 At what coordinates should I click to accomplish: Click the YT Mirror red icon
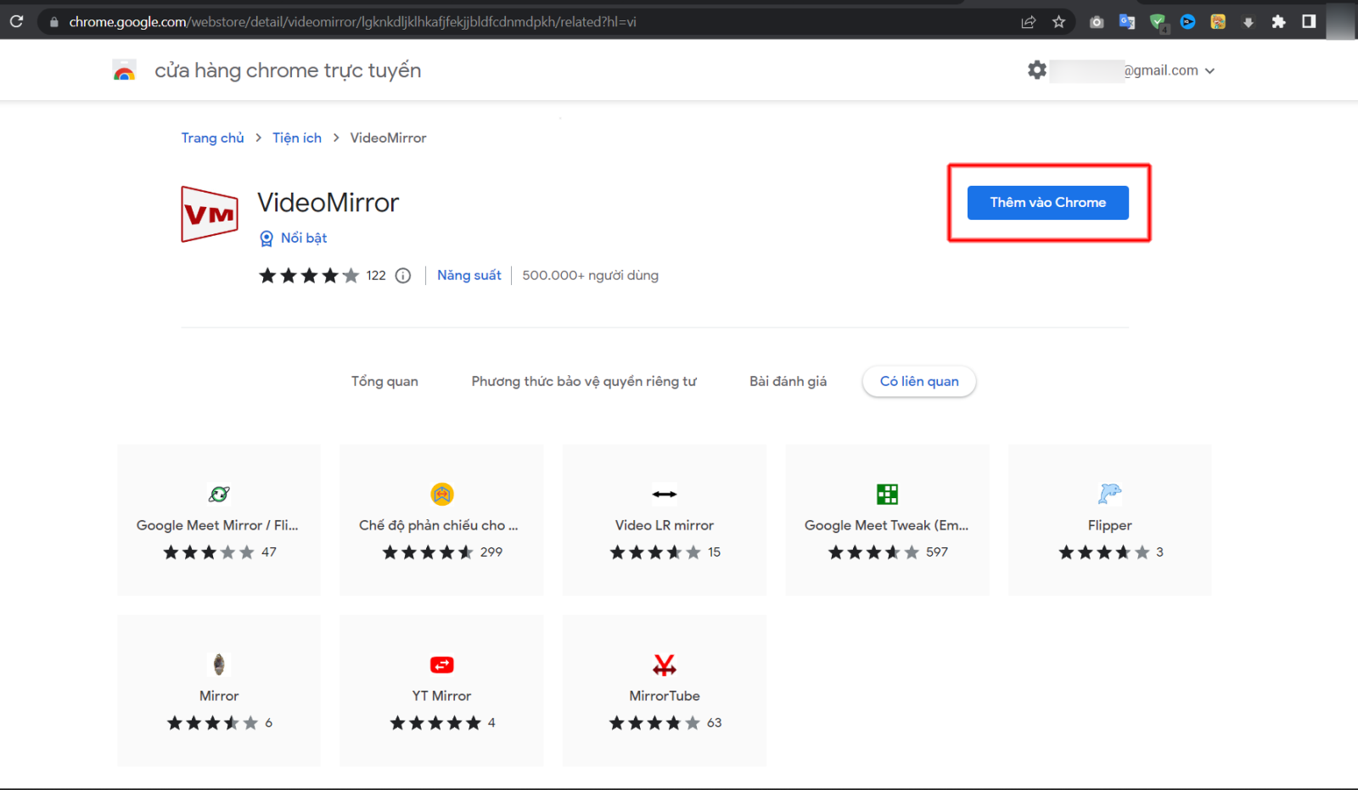click(x=442, y=664)
